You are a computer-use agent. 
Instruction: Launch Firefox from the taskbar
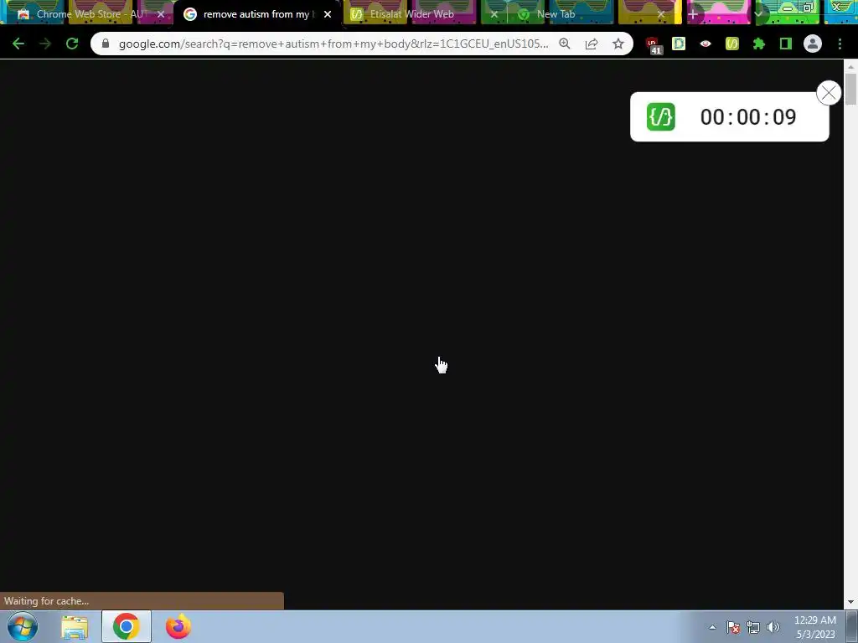coord(178,626)
